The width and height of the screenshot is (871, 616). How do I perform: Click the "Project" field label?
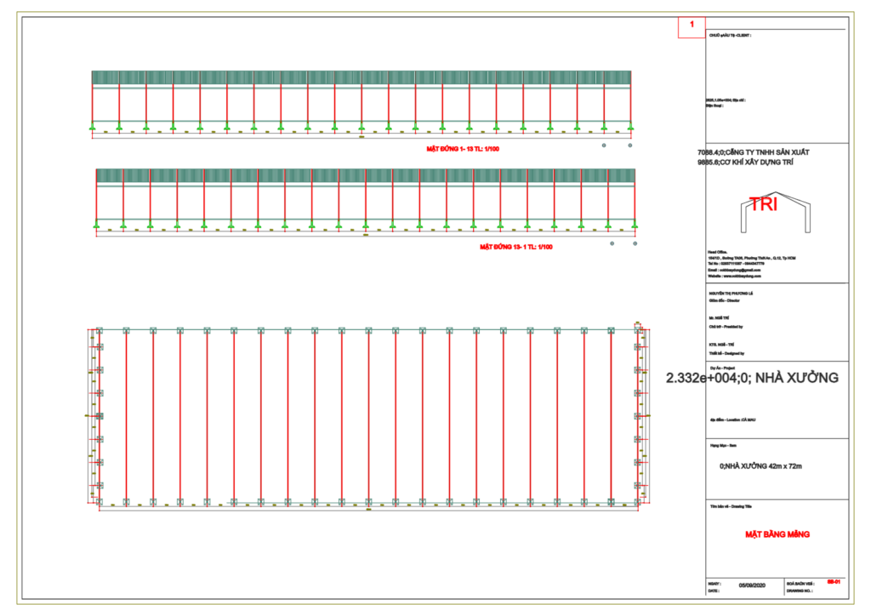pyautogui.click(x=722, y=368)
